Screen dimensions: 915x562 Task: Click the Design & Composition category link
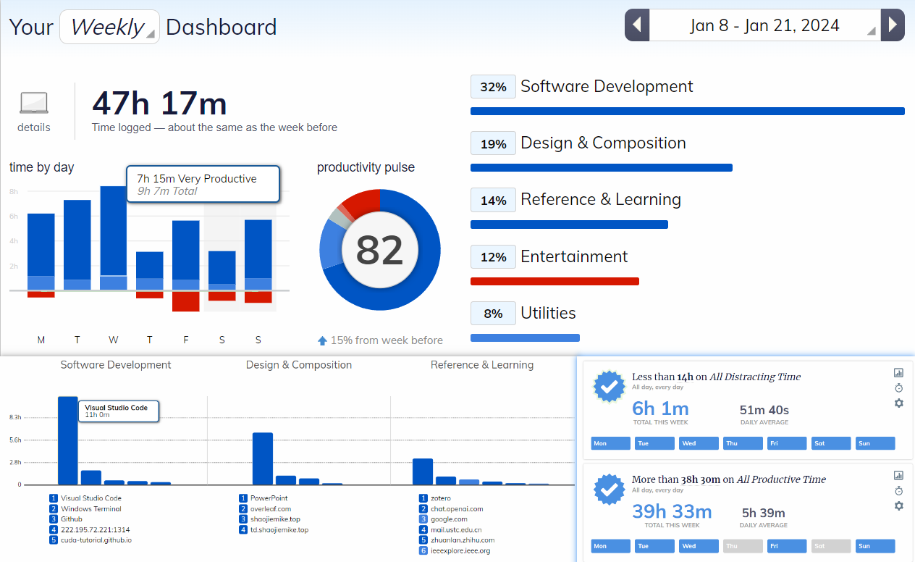[x=603, y=143]
